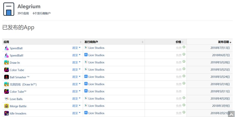
Task: Click the Idle Invaders app icon
Action: (6, 113)
